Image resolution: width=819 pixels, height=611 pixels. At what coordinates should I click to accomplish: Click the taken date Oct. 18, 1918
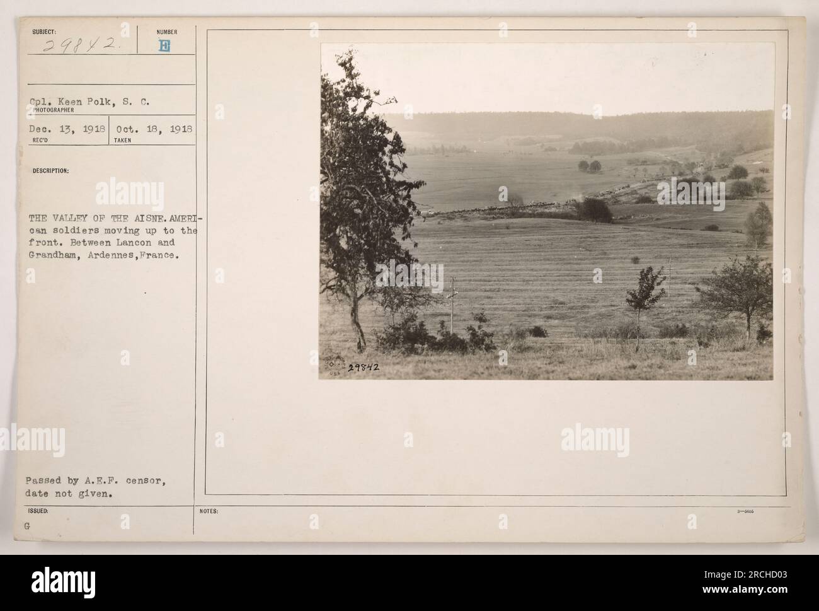[154, 127]
